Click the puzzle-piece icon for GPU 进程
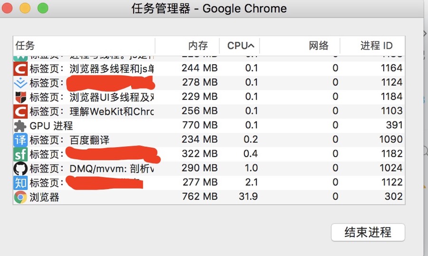The width and height of the screenshot is (428, 256). click(x=20, y=125)
